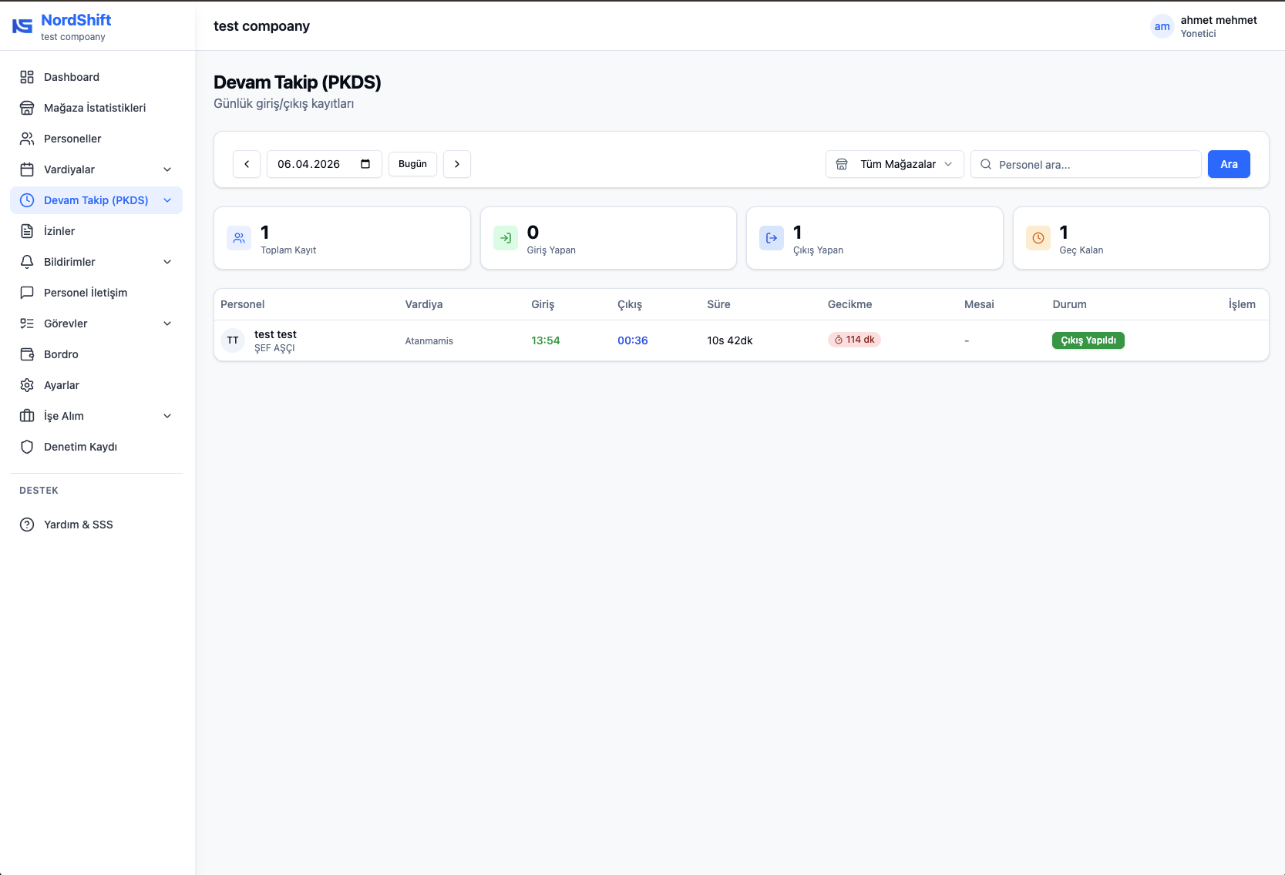Go to previous day with left arrow
Image resolution: width=1285 pixels, height=875 pixels.
click(x=247, y=164)
